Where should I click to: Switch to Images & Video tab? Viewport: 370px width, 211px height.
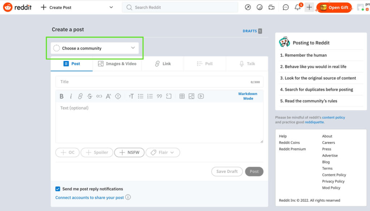tap(117, 63)
